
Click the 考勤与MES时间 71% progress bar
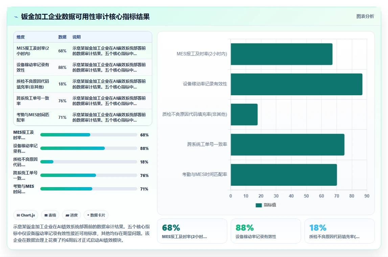[x=89, y=189]
